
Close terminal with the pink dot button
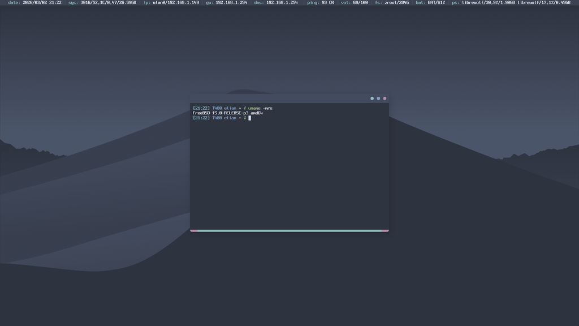click(x=385, y=98)
